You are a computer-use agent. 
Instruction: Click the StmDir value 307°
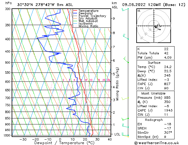[168, 132]
